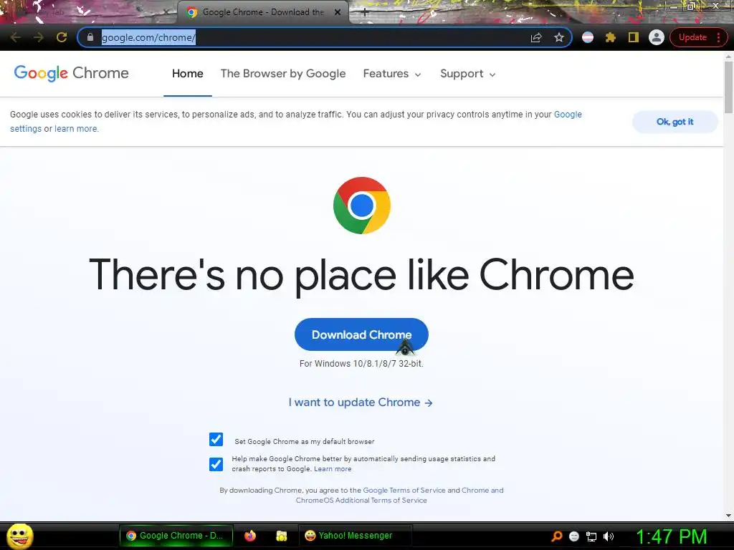Screen dimensions: 734x550
Task: Bookmark this page with the star icon
Action: (x=559, y=37)
